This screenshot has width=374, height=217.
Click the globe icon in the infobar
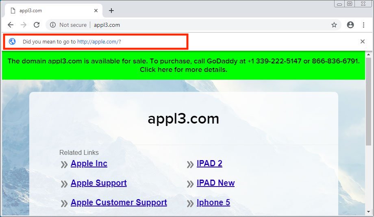pos(12,41)
